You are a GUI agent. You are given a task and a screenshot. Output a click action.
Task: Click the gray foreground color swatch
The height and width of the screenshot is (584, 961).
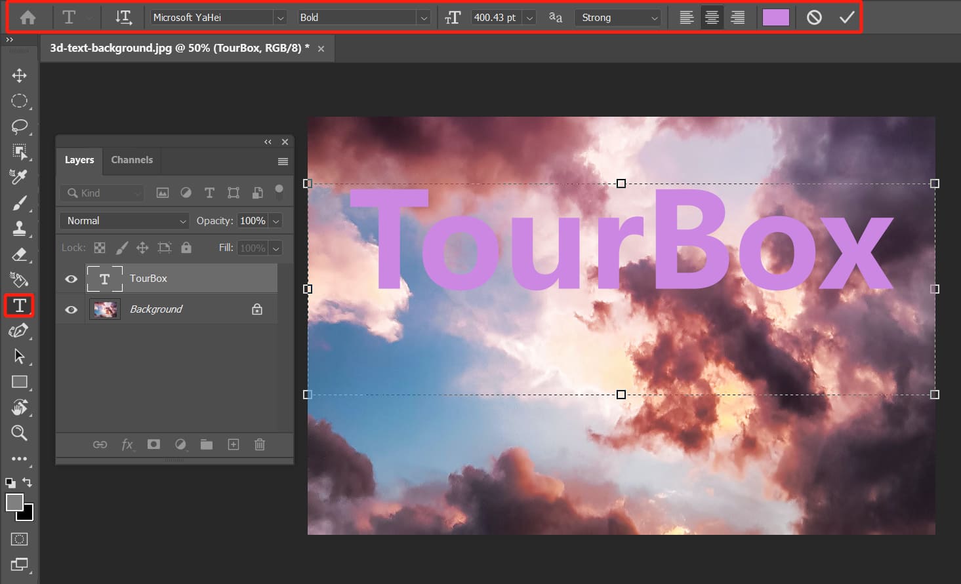(x=14, y=502)
